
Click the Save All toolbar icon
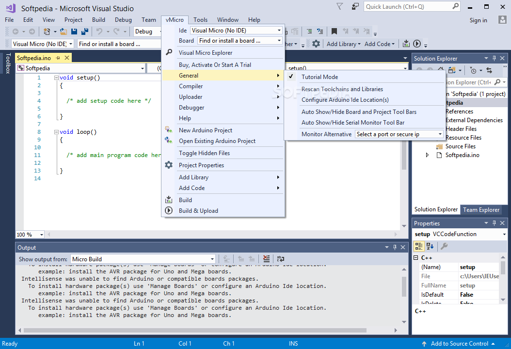(85, 32)
